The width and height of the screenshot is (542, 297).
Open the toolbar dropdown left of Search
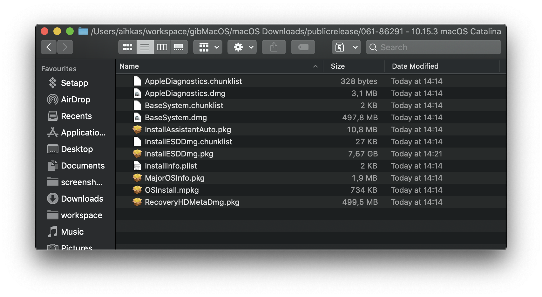click(346, 47)
